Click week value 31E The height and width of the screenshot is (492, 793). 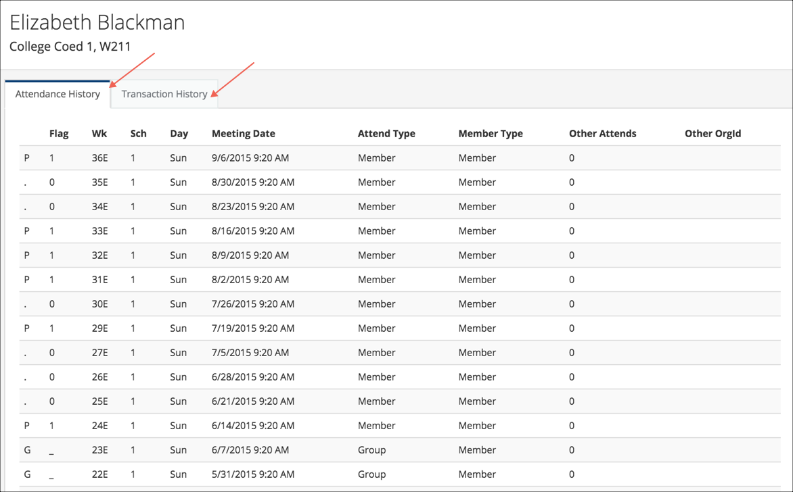pyautogui.click(x=99, y=279)
